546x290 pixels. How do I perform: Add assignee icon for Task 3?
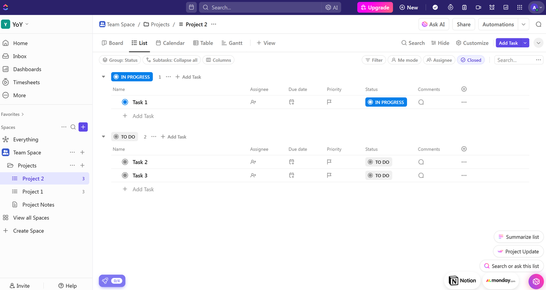pos(253,175)
